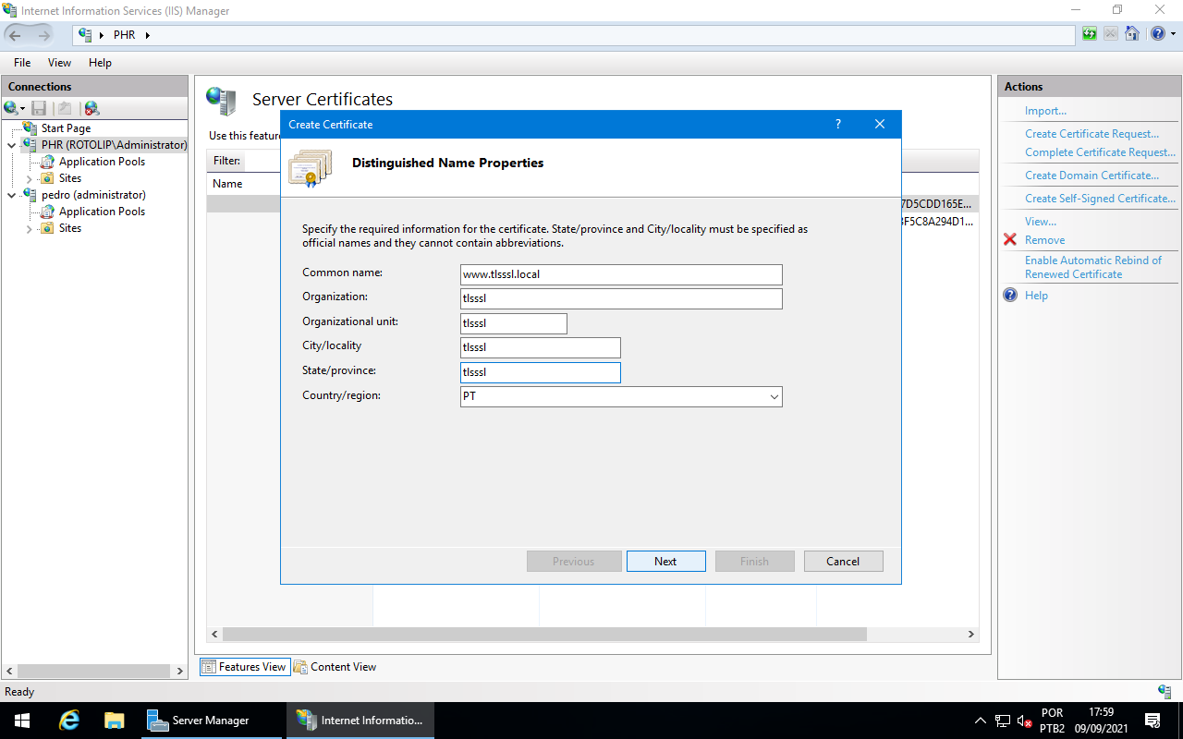Click the Refresh icon in address bar

1089,33
